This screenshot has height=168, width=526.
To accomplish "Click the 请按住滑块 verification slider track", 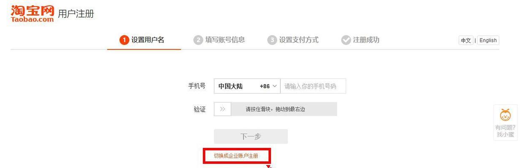I will [276, 109].
